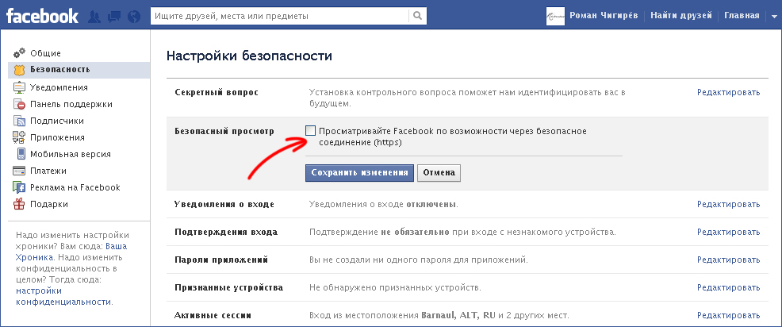Image resolution: width=782 pixels, height=327 pixels.
Task: Click Признанные устройства row label
Action: [229, 288]
